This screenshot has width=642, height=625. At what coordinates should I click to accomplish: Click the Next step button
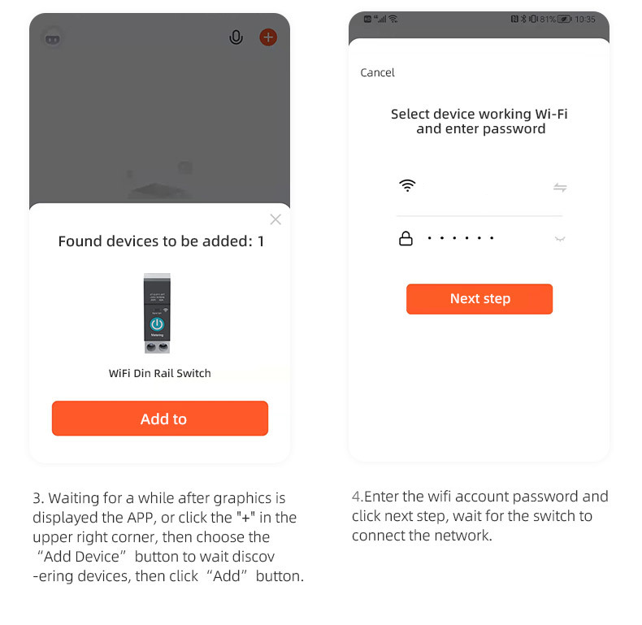click(x=479, y=299)
